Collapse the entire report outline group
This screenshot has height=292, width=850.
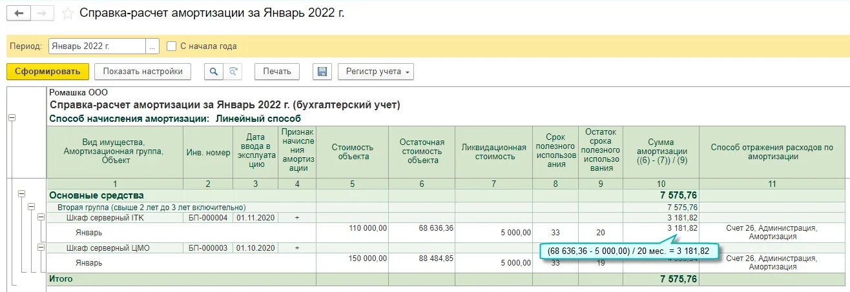tap(12, 118)
